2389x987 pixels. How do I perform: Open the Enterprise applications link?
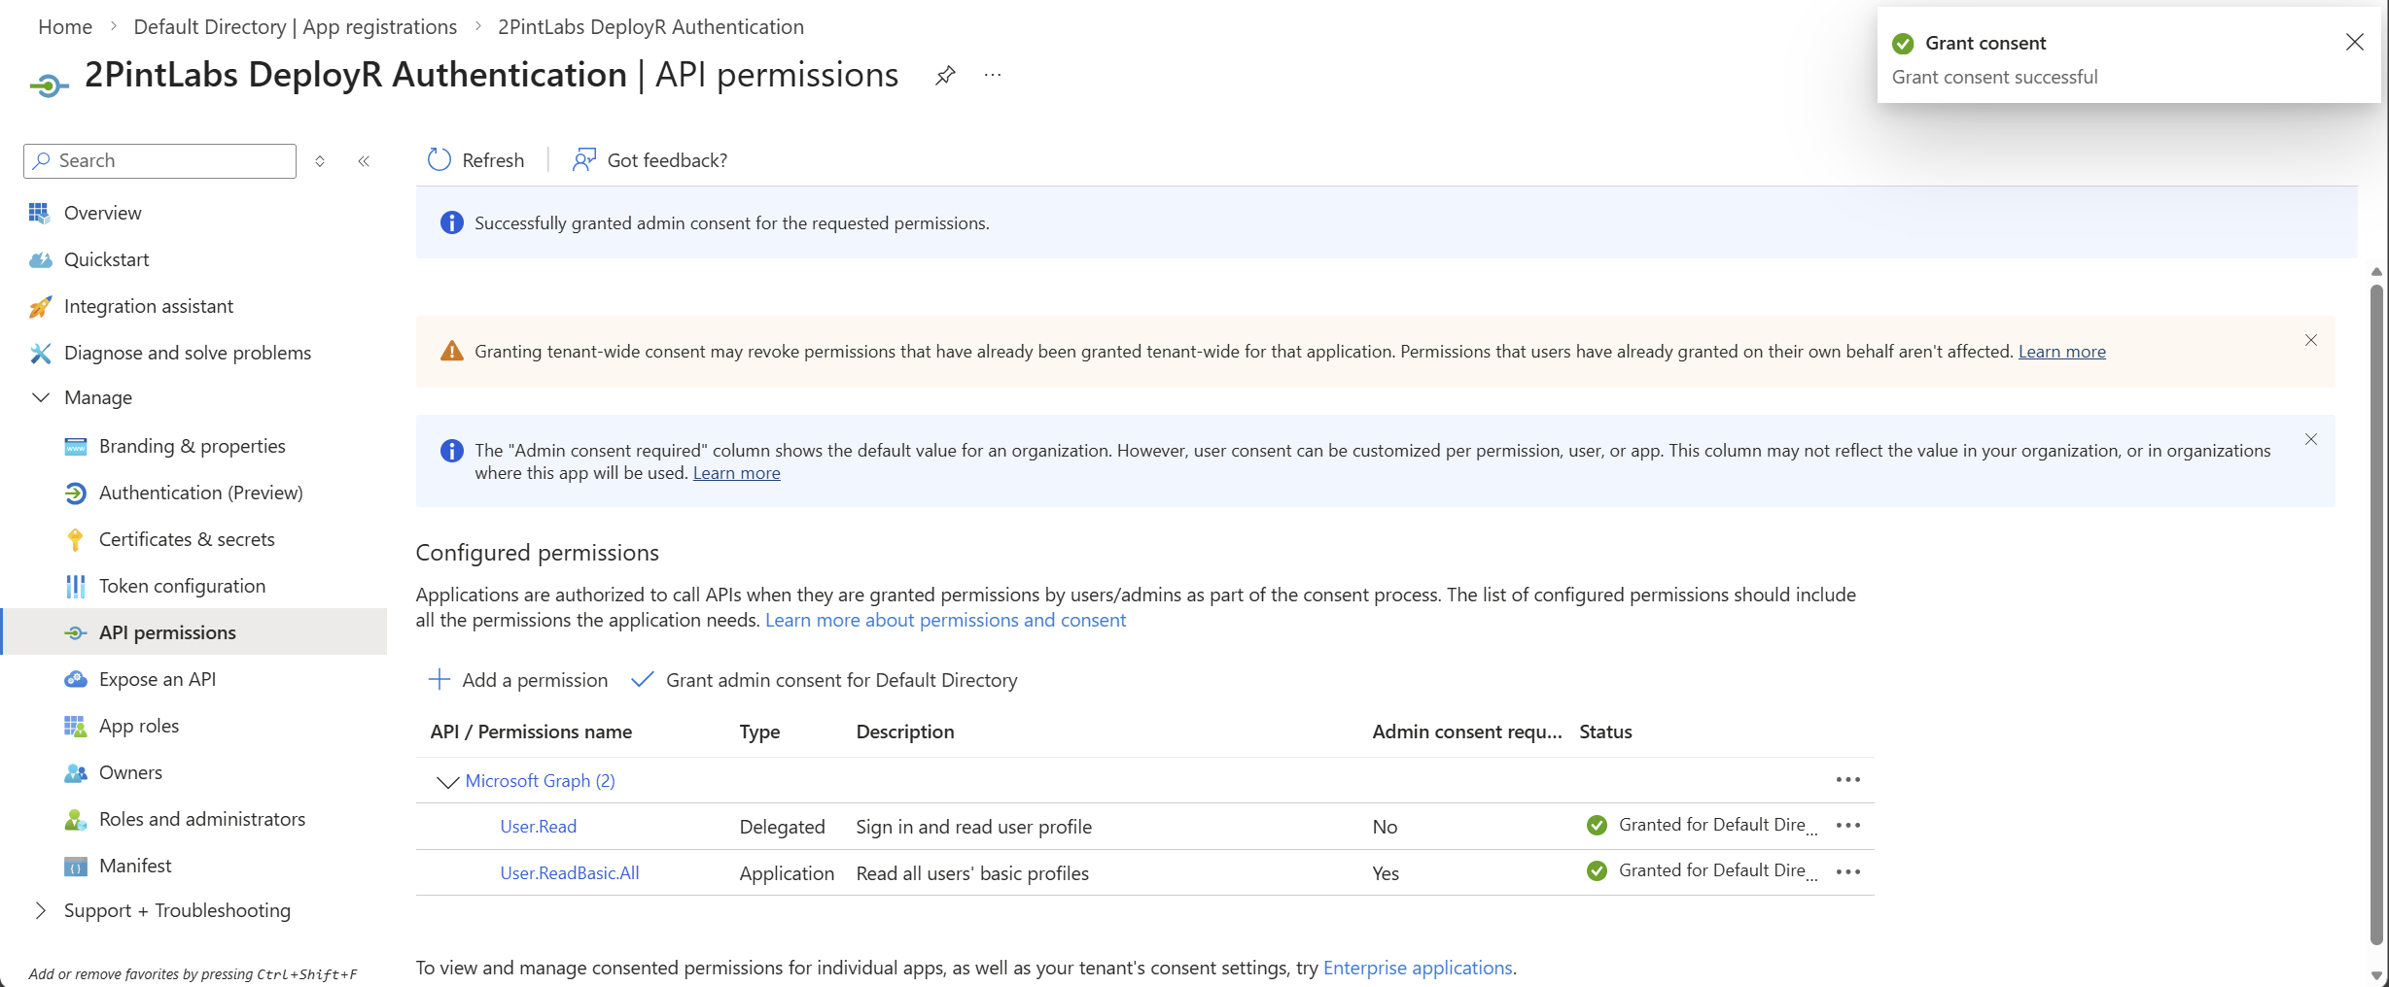pos(1417,968)
